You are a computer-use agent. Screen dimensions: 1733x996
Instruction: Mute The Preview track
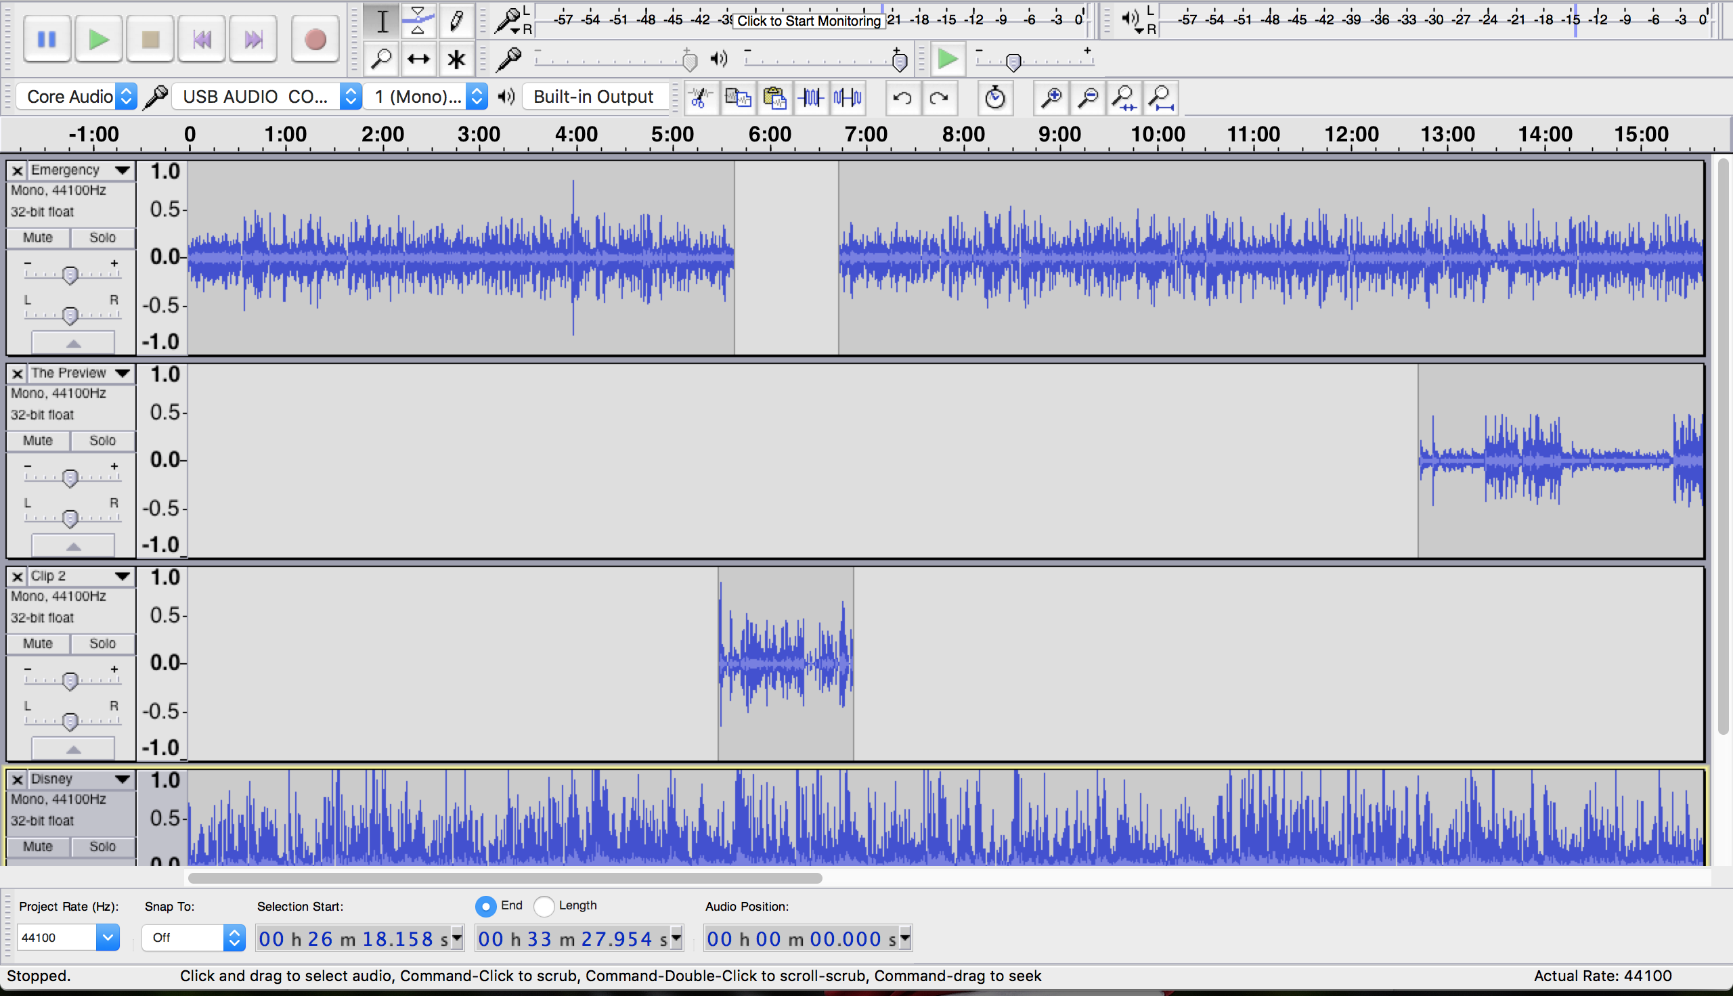tap(38, 440)
